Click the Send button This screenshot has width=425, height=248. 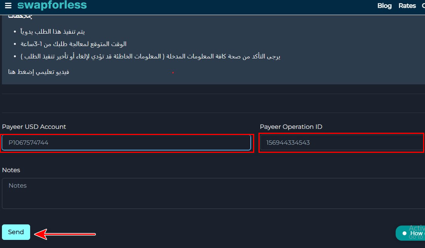click(x=16, y=232)
